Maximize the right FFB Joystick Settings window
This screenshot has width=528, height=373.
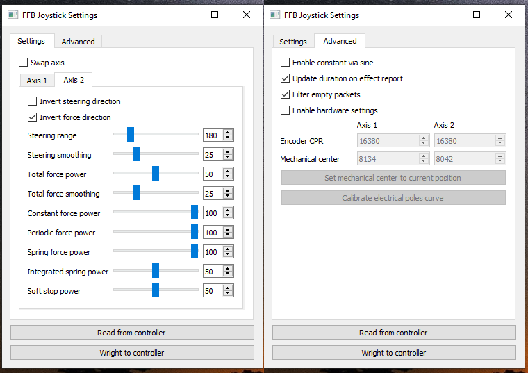pyautogui.click(x=477, y=15)
